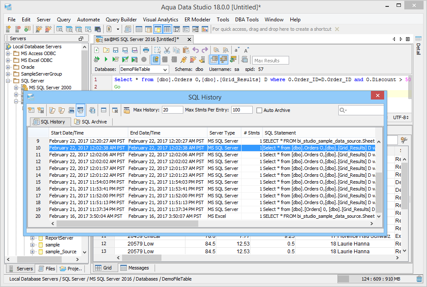Click the Paste clipboard icon

click(185, 50)
